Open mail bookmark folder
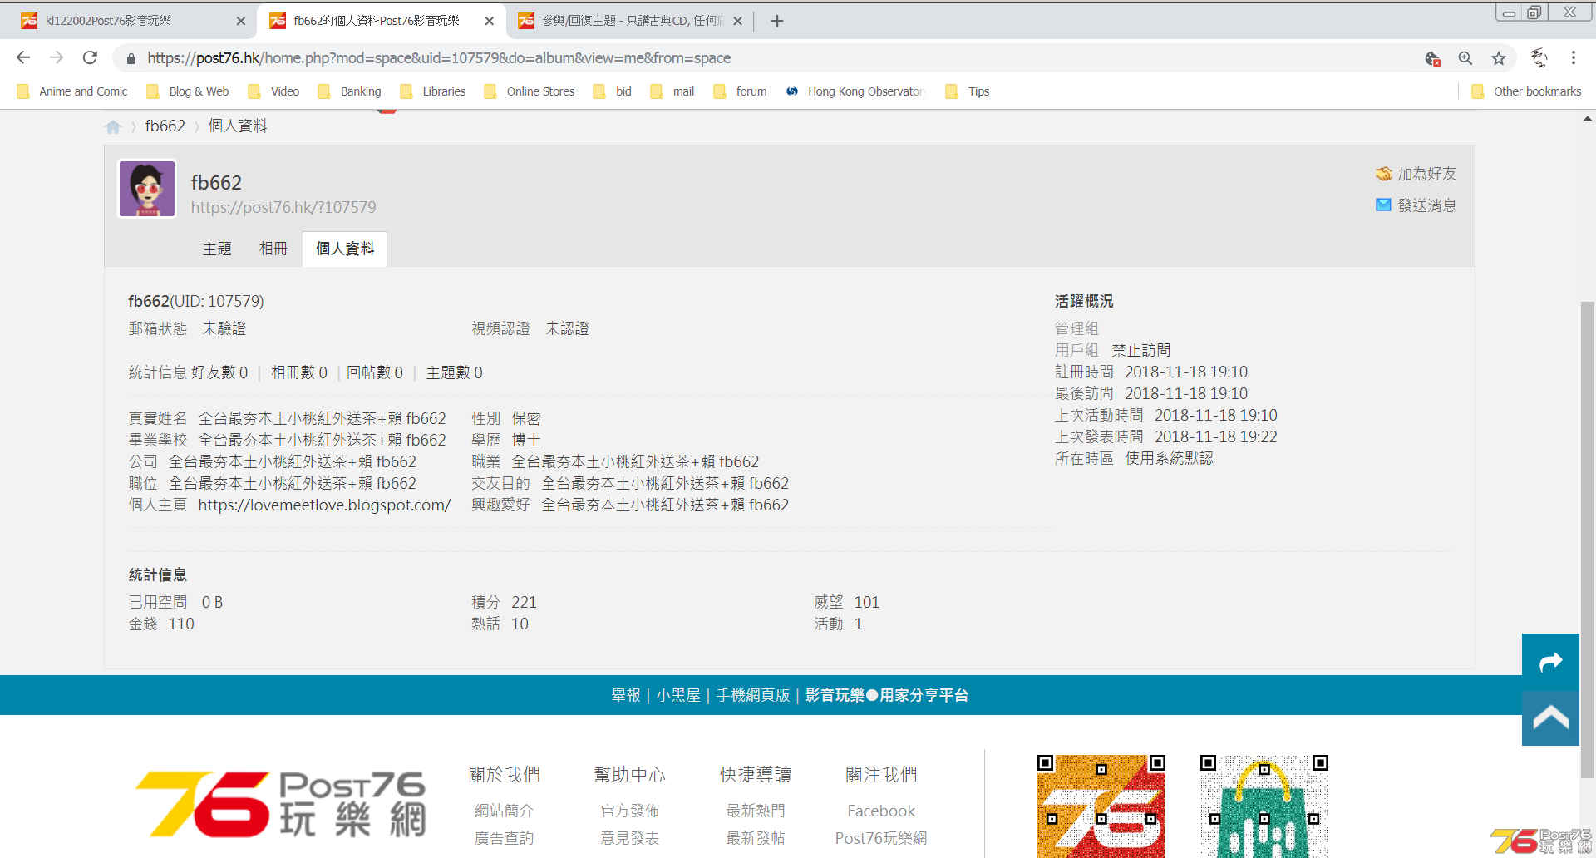This screenshot has height=858, width=1596. (x=672, y=91)
